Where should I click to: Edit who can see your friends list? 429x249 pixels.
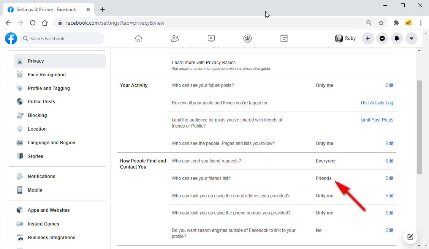389,178
